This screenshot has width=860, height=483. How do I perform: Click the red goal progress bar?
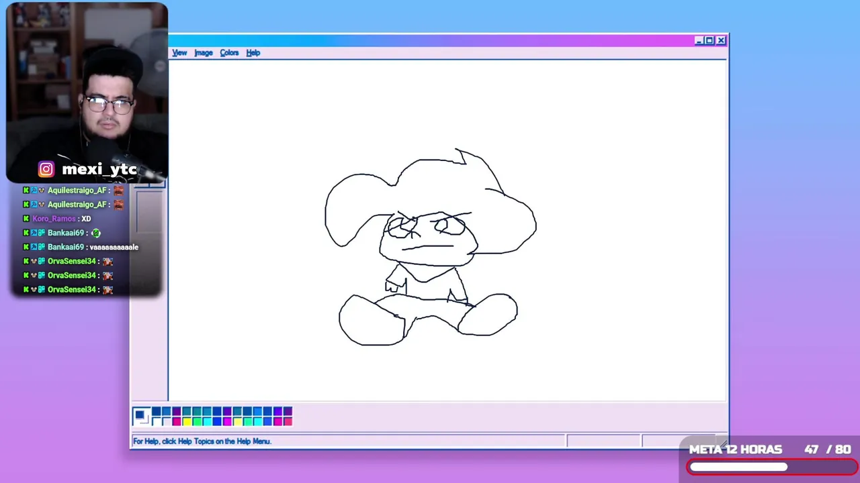(x=772, y=467)
